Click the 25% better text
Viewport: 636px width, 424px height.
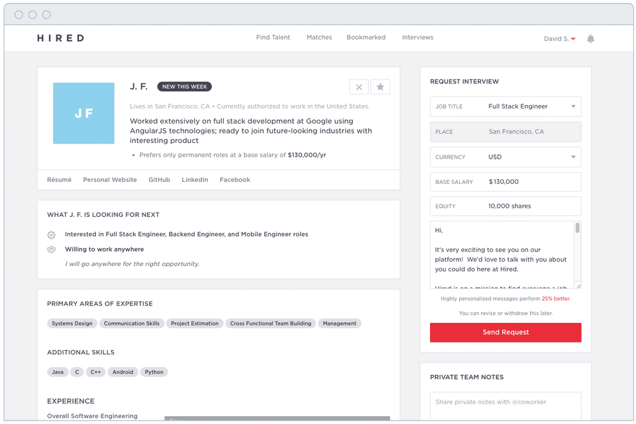coord(556,299)
